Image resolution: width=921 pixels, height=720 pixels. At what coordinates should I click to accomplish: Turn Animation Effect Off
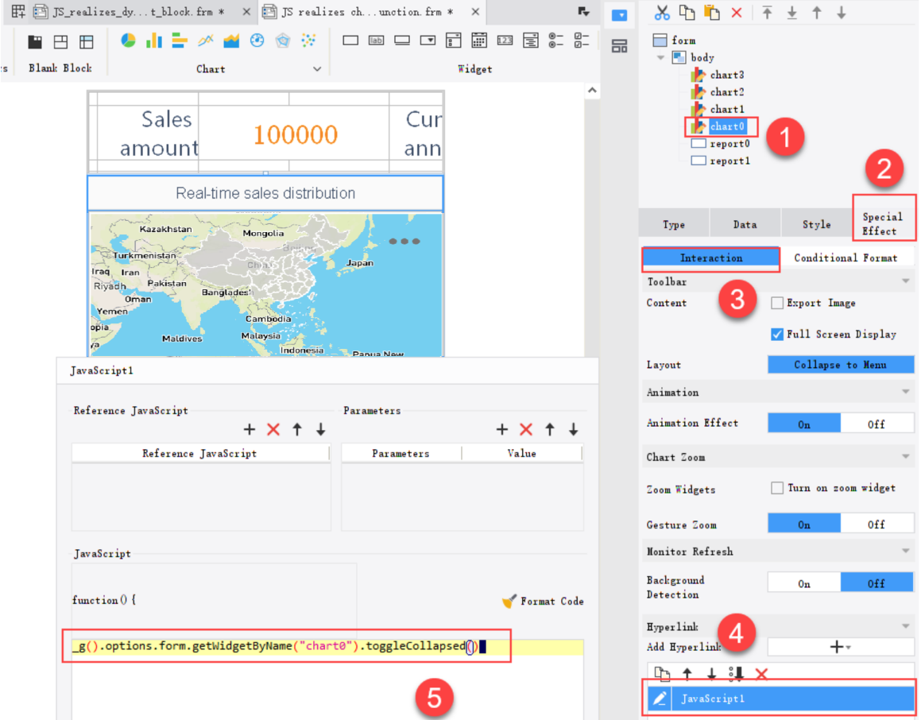click(x=876, y=424)
